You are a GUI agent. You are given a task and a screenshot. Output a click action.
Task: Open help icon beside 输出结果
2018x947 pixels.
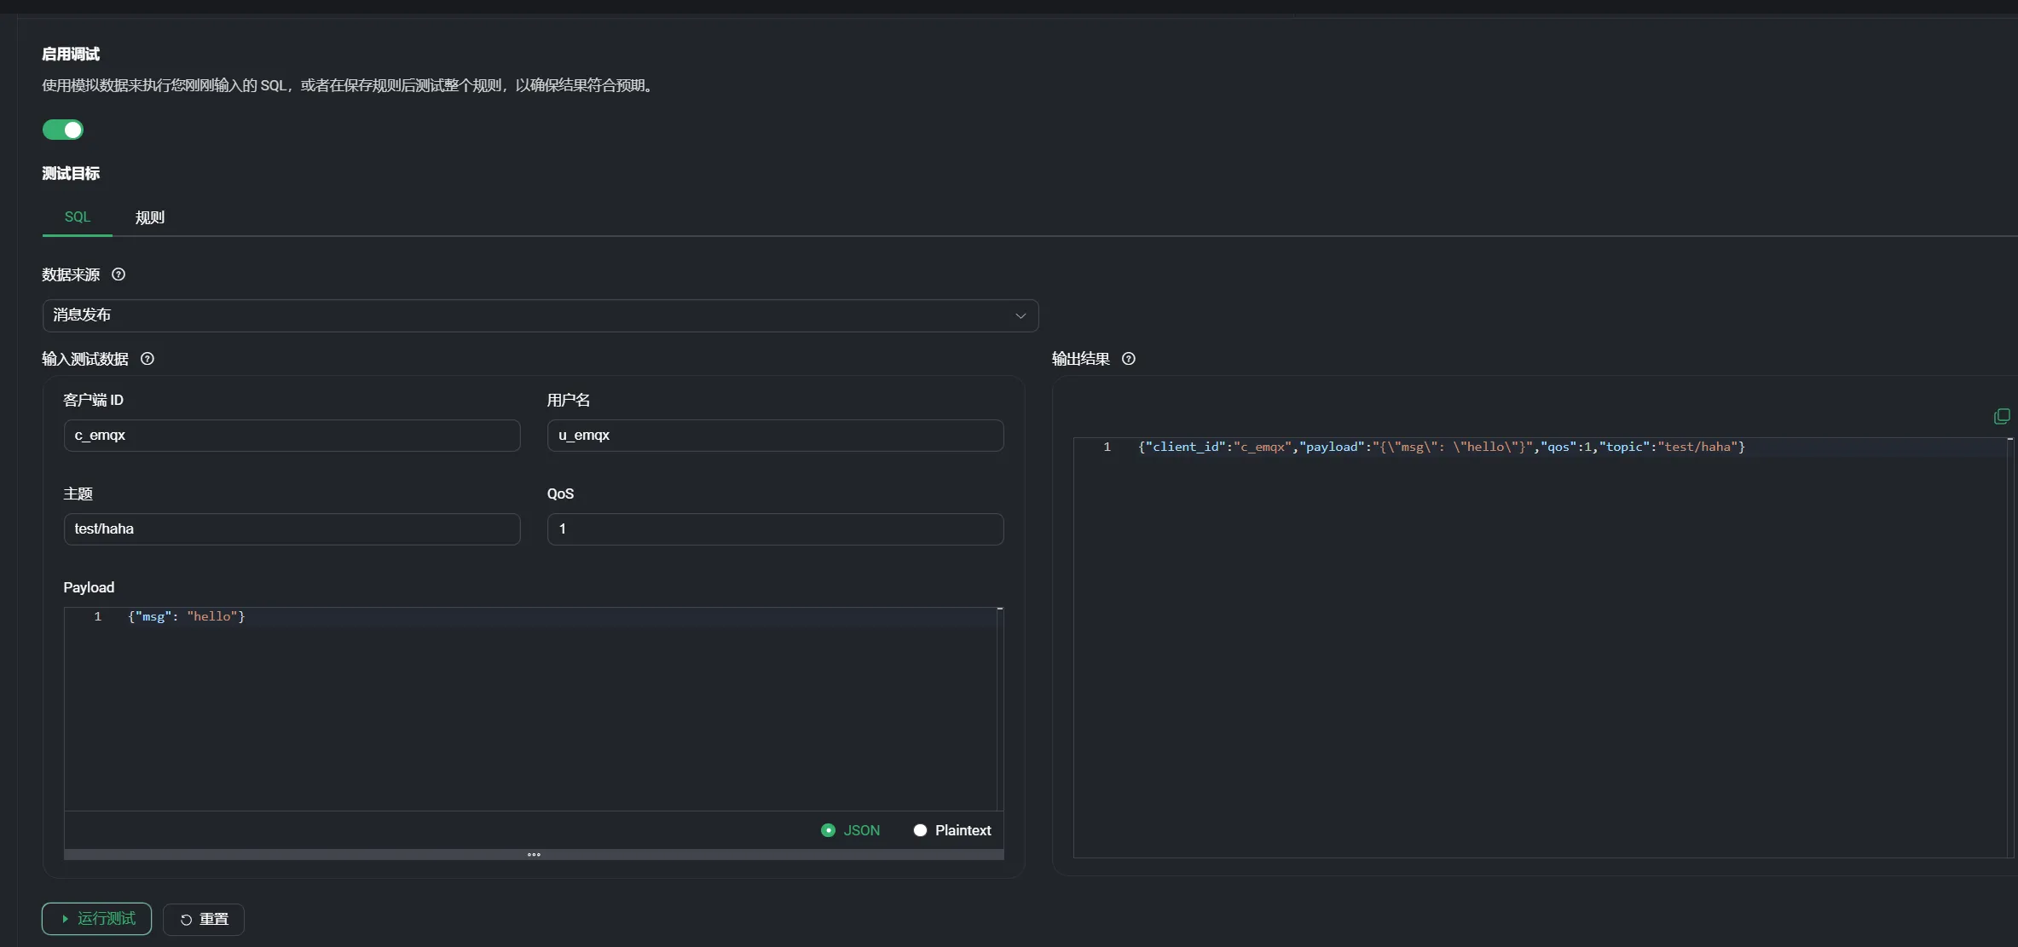[1129, 359]
